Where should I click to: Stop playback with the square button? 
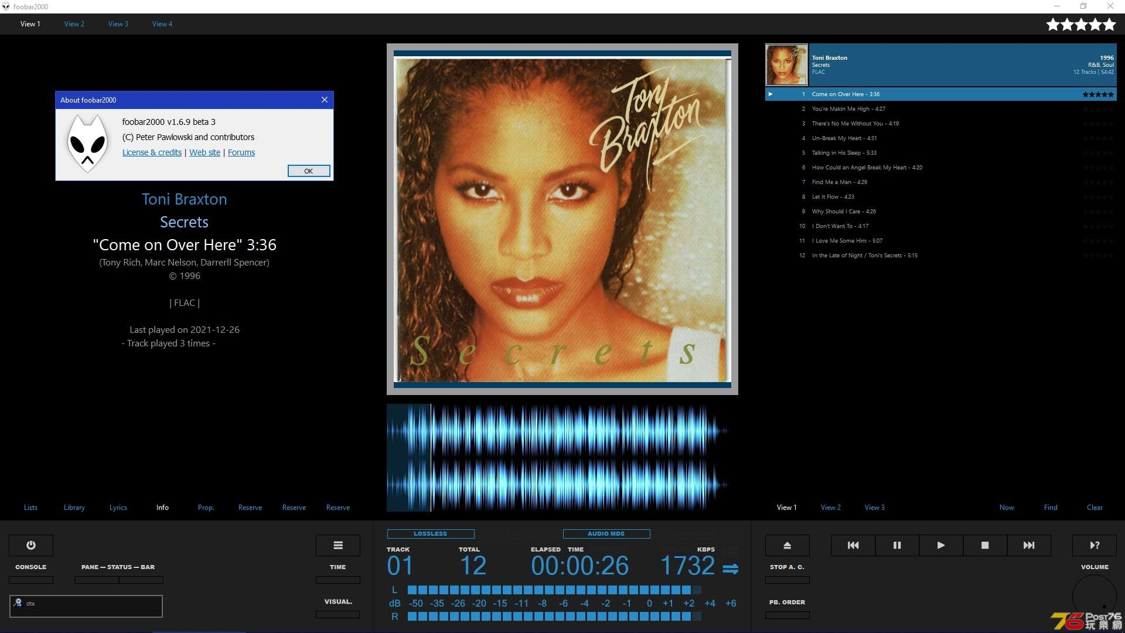coord(985,545)
